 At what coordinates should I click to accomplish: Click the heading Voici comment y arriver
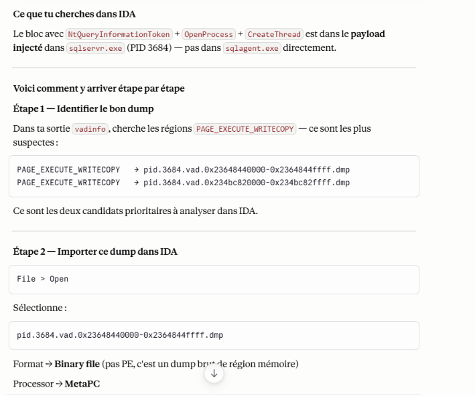pyautogui.click(x=98, y=88)
